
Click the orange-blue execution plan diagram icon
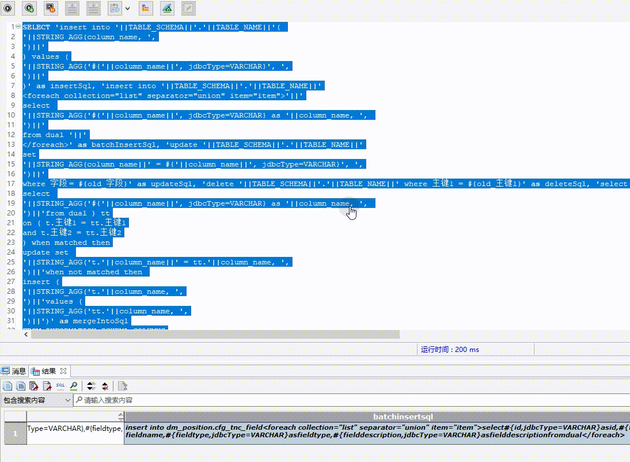tap(146, 8)
